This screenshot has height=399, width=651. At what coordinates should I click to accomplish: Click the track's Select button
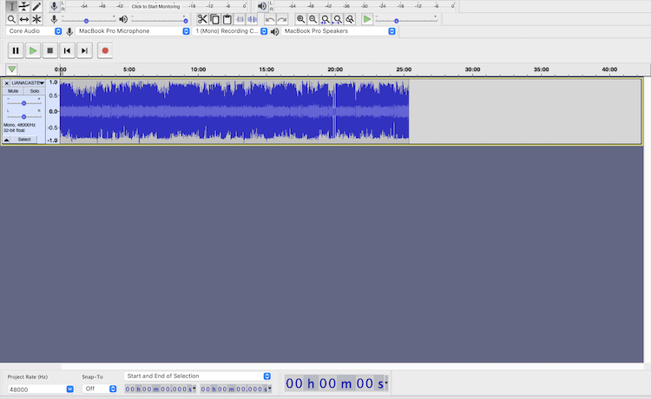coord(24,139)
